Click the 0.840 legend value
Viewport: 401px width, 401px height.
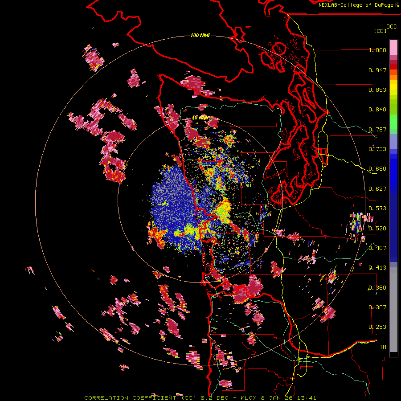click(377, 110)
